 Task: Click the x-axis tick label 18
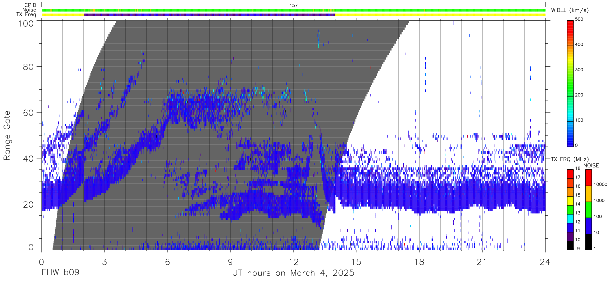pyautogui.click(x=419, y=262)
